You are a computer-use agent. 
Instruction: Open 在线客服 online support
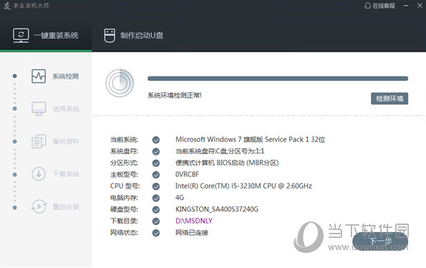tap(384, 6)
